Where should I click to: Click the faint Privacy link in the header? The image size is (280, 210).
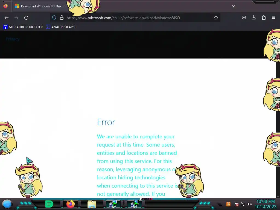click(13, 39)
